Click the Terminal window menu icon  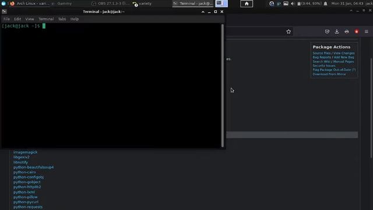click(4, 12)
